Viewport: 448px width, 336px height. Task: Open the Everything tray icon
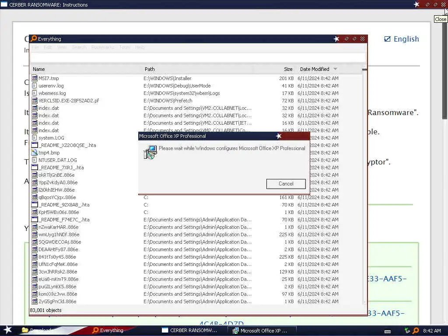(416, 331)
